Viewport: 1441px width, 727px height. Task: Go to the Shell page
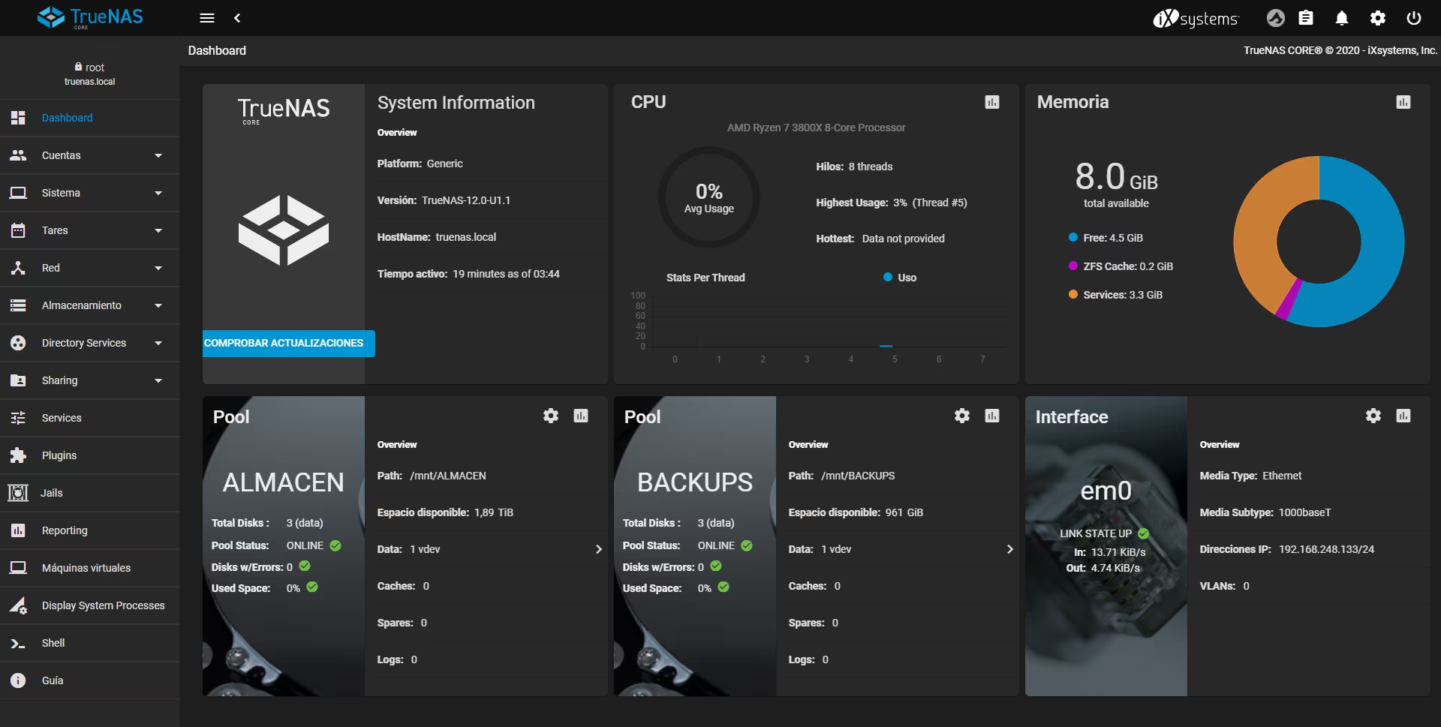point(53,643)
